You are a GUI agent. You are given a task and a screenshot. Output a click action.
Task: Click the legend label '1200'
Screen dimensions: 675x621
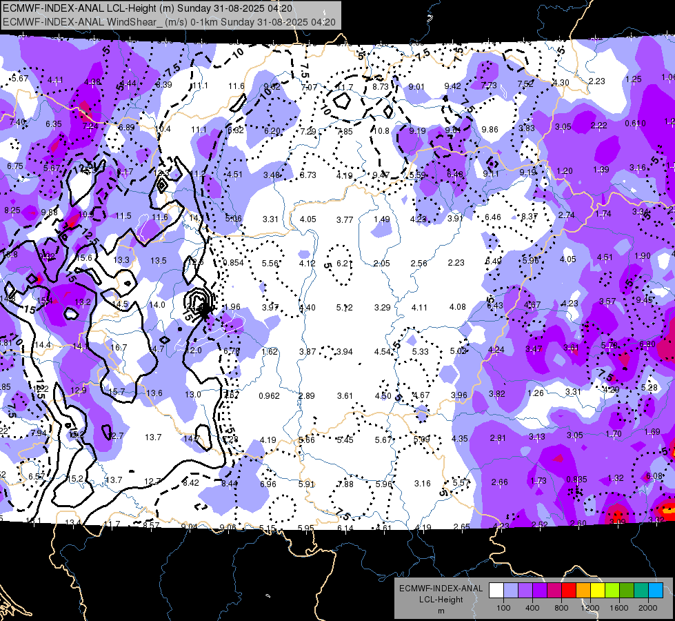590,608
